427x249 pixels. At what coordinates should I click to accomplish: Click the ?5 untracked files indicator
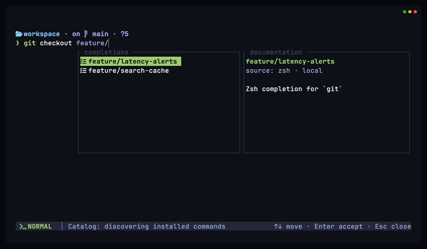click(x=125, y=34)
